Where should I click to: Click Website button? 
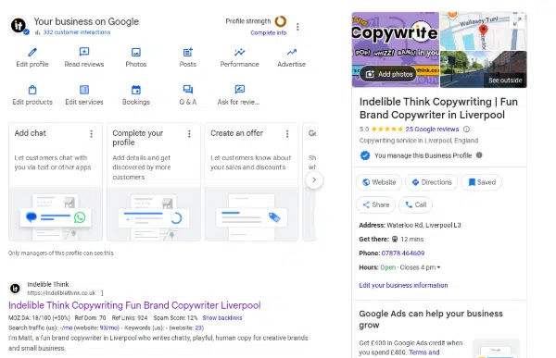[379, 182]
